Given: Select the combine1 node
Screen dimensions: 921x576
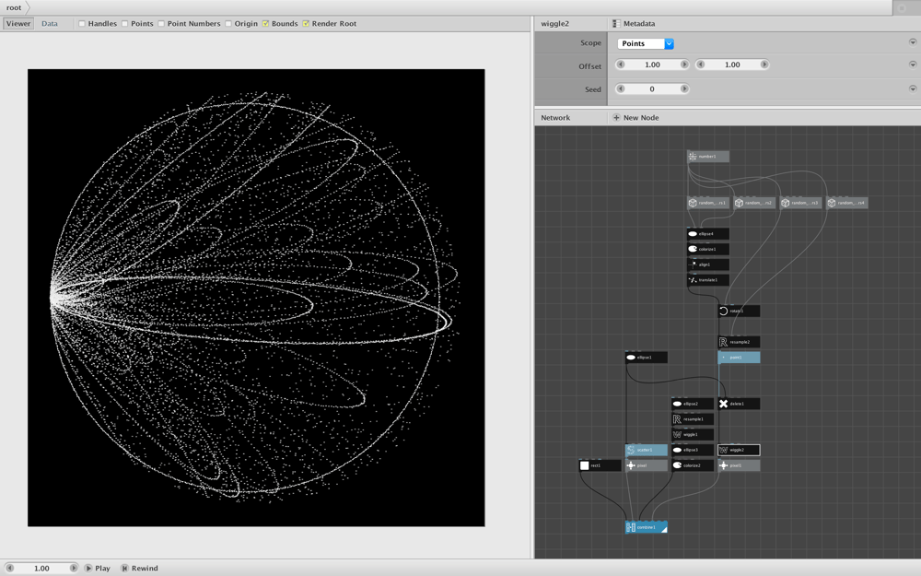Looking at the screenshot, I should point(647,527).
